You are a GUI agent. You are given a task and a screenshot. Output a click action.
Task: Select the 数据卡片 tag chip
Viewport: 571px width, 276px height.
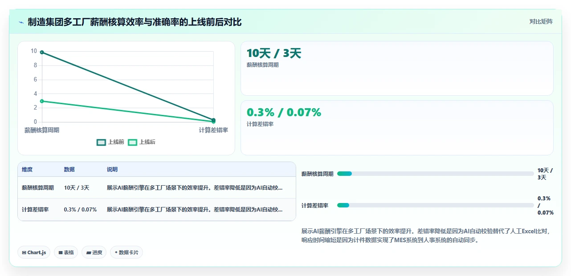coord(126,252)
